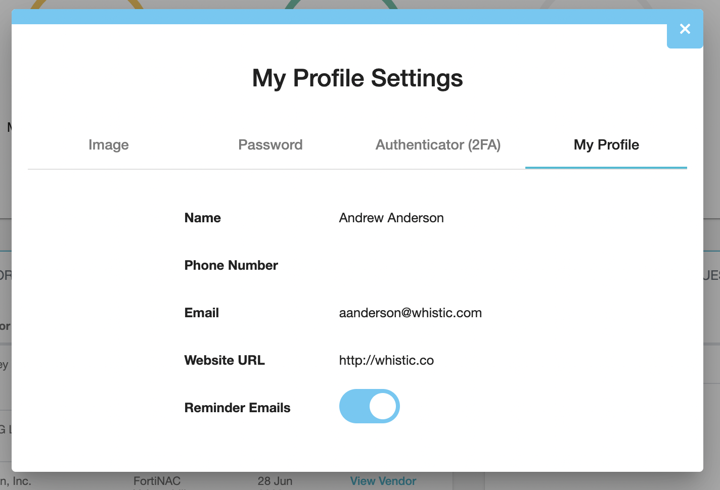Image resolution: width=720 pixels, height=490 pixels.
Task: Select the Authenticator (2FA) tab
Action: tap(438, 145)
